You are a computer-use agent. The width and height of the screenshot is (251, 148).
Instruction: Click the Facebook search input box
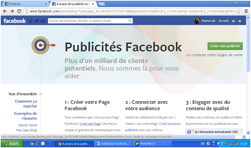pos(88,21)
